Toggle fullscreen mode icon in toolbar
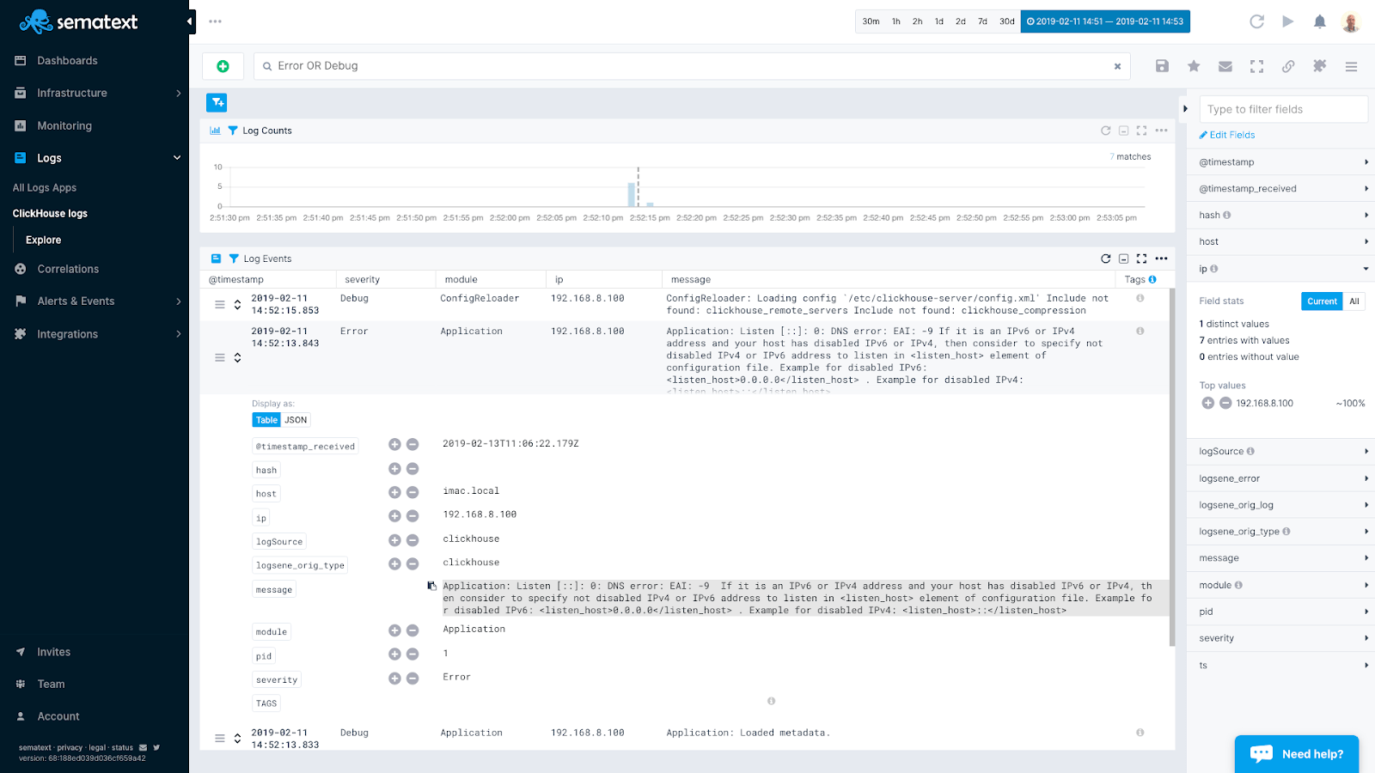This screenshot has height=773, width=1375. [x=1256, y=66]
